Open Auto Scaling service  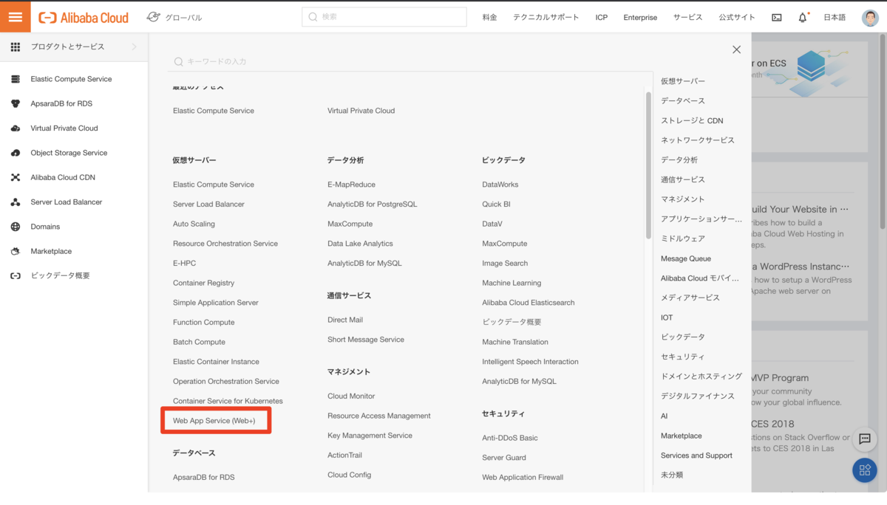click(194, 224)
